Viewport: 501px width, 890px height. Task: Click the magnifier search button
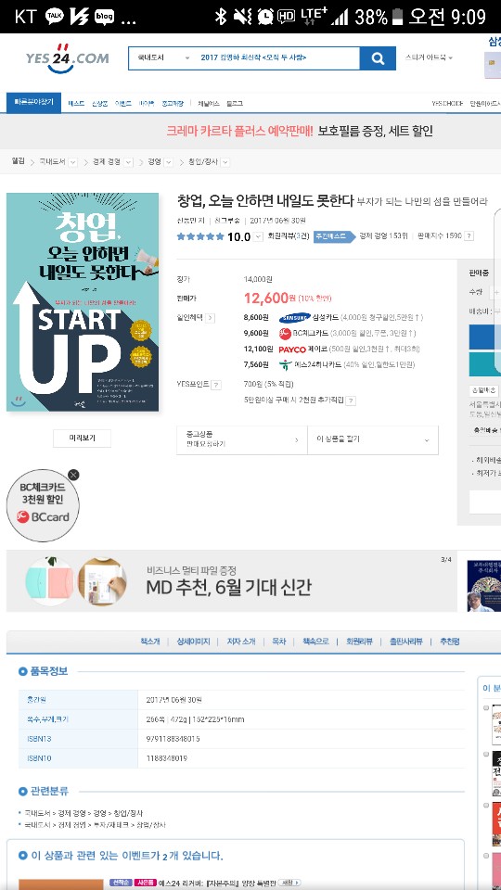[x=378, y=58]
